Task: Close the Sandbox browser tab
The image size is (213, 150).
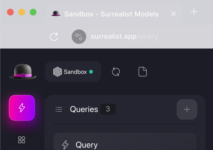Action: click(174, 14)
